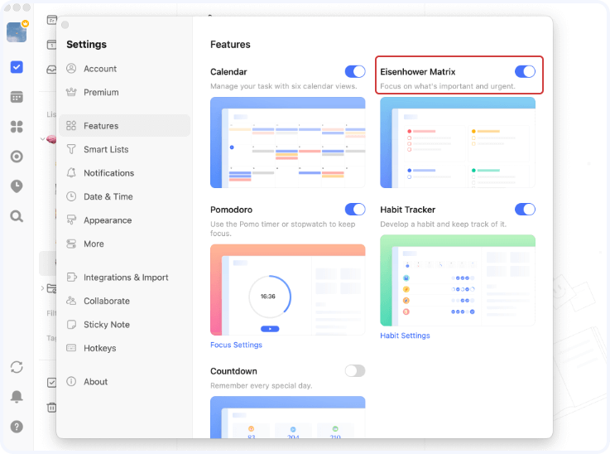Click the More toggles icon in Settings
610x454 pixels.
[x=71, y=244]
